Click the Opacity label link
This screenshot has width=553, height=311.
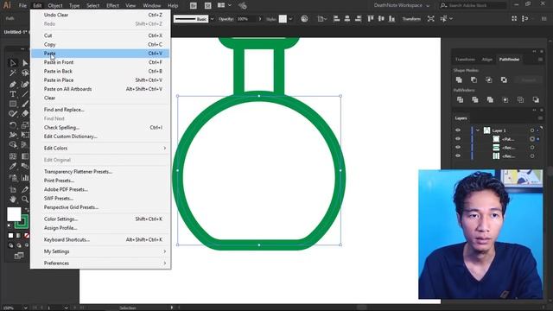tap(226, 19)
